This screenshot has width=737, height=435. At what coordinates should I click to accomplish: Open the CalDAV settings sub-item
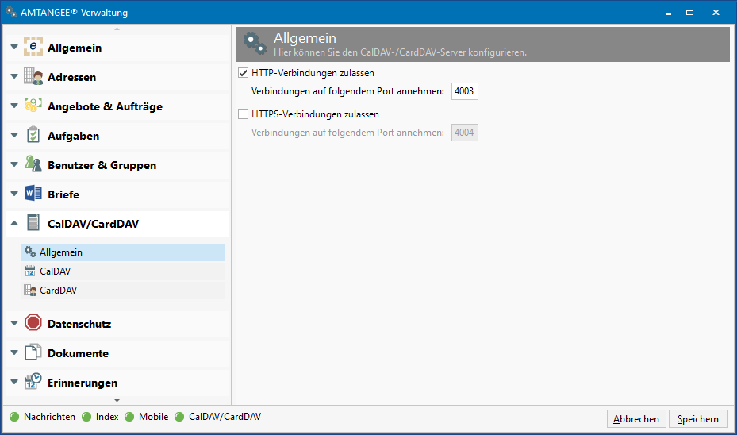(x=123, y=271)
